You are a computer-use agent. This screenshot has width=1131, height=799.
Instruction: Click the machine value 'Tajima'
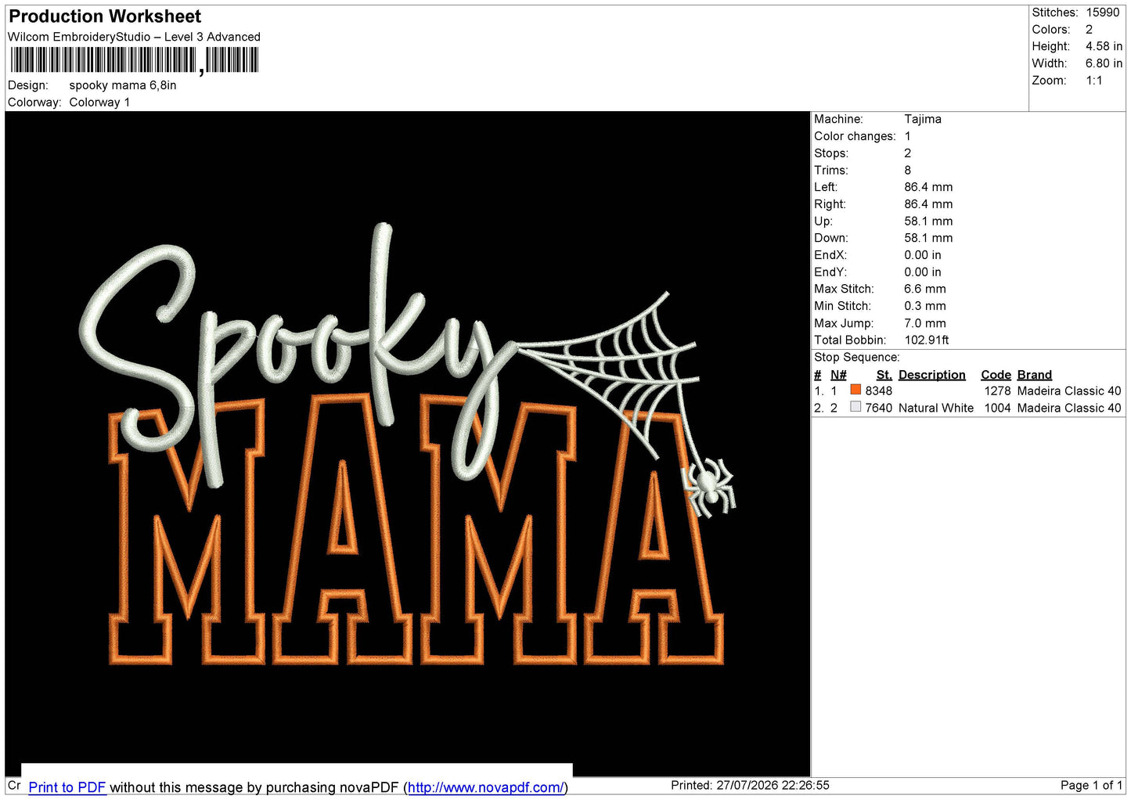coord(923,119)
